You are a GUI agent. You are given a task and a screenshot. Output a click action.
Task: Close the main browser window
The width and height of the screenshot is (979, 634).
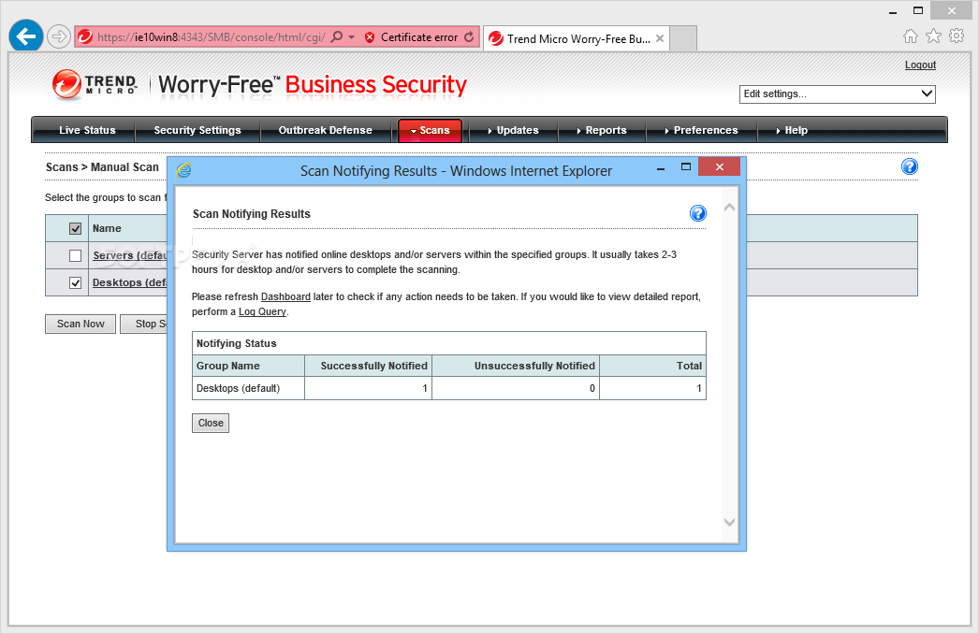pos(952,10)
